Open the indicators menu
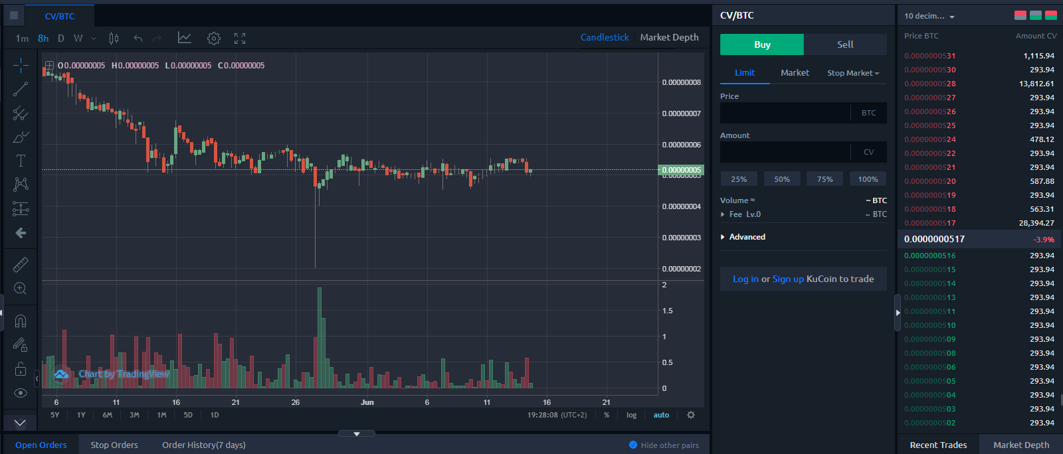The width and height of the screenshot is (1063, 454). point(185,38)
